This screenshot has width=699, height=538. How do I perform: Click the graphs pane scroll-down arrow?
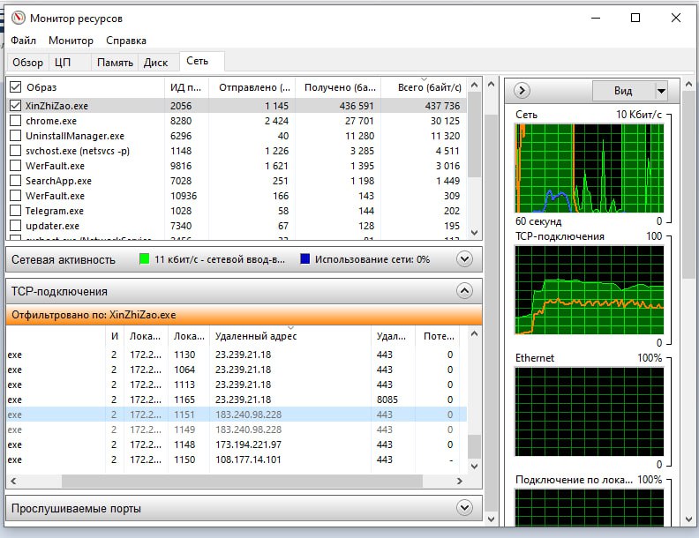pyautogui.click(x=688, y=519)
